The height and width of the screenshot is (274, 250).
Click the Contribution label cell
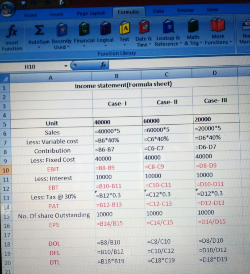pyautogui.click(x=52, y=151)
